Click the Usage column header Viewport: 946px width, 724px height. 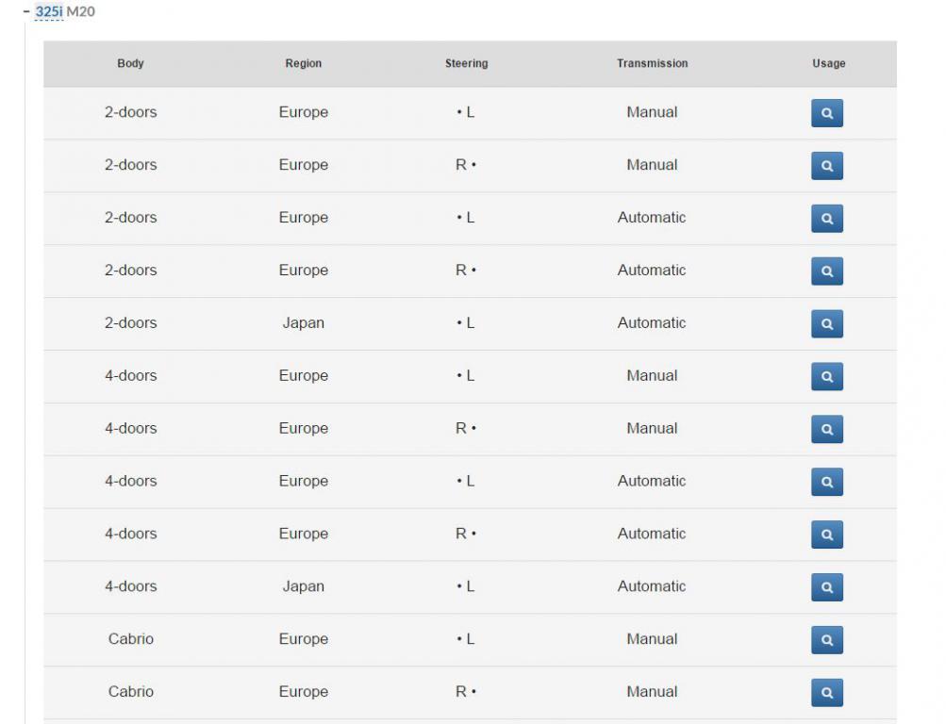tap(828, 64)
